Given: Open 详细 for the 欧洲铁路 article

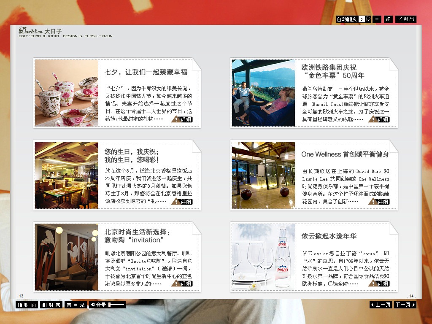Looking at the screenshot, I should (x=379, y=119).
